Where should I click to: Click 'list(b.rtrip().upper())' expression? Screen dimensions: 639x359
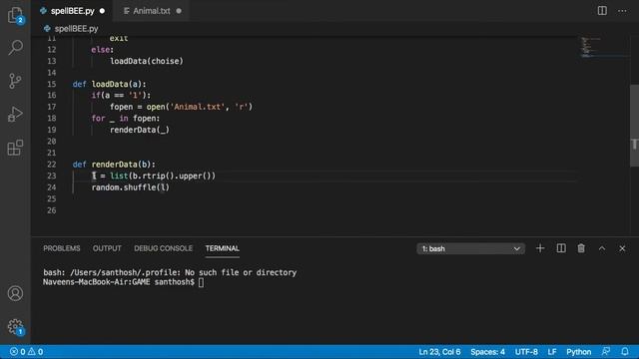tap(163, 176)
